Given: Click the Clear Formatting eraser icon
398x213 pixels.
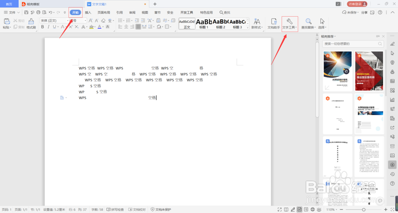Looking at the screenshot, I should click(103, 21).
